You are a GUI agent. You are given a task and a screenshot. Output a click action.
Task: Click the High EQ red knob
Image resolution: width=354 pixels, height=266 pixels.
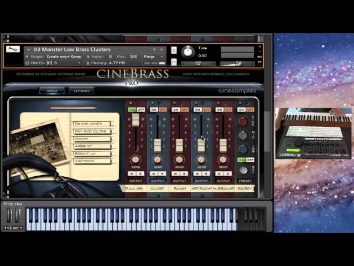pyautogui.click(x=243, y=122)
